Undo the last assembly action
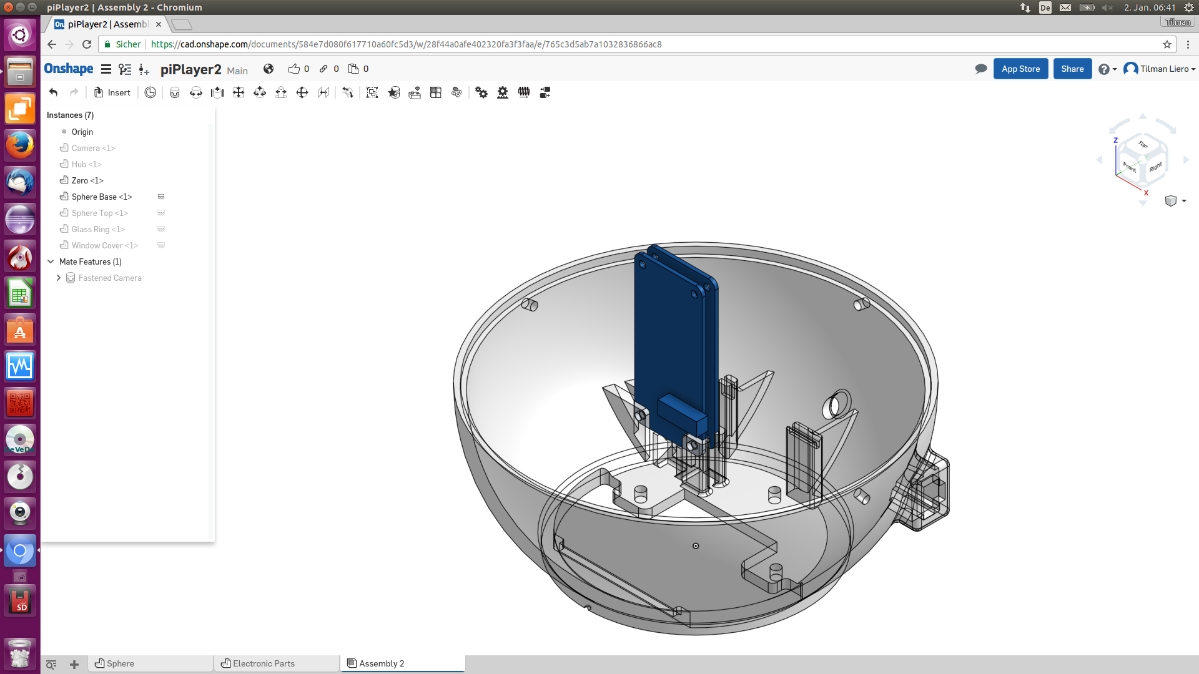The height and width of the screenshot is (674, 1199). [54, 92]
